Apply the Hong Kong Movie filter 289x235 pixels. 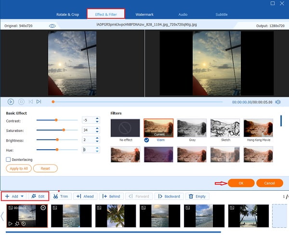[x=258, y=128]
